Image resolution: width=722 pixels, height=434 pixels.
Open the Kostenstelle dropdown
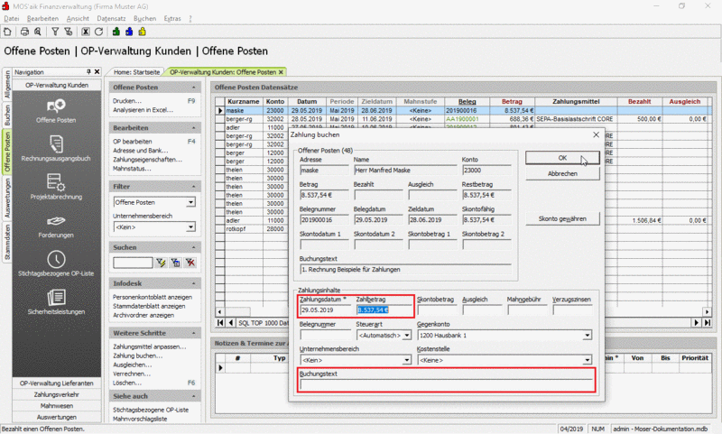pyautogui.click(x=588, y=360)
